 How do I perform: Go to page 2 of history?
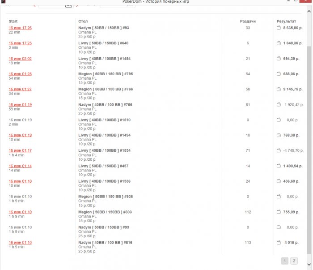[294, 261]
